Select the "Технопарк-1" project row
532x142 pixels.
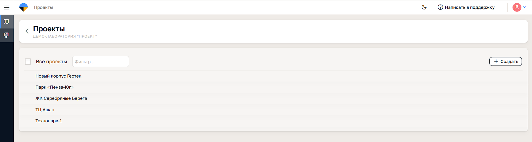click(49, 121)
